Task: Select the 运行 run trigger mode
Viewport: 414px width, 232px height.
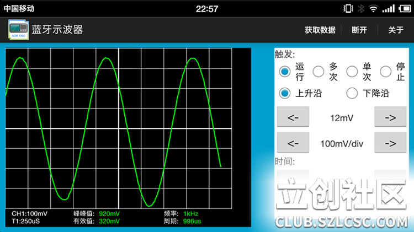Action: (x=285, y=72)
